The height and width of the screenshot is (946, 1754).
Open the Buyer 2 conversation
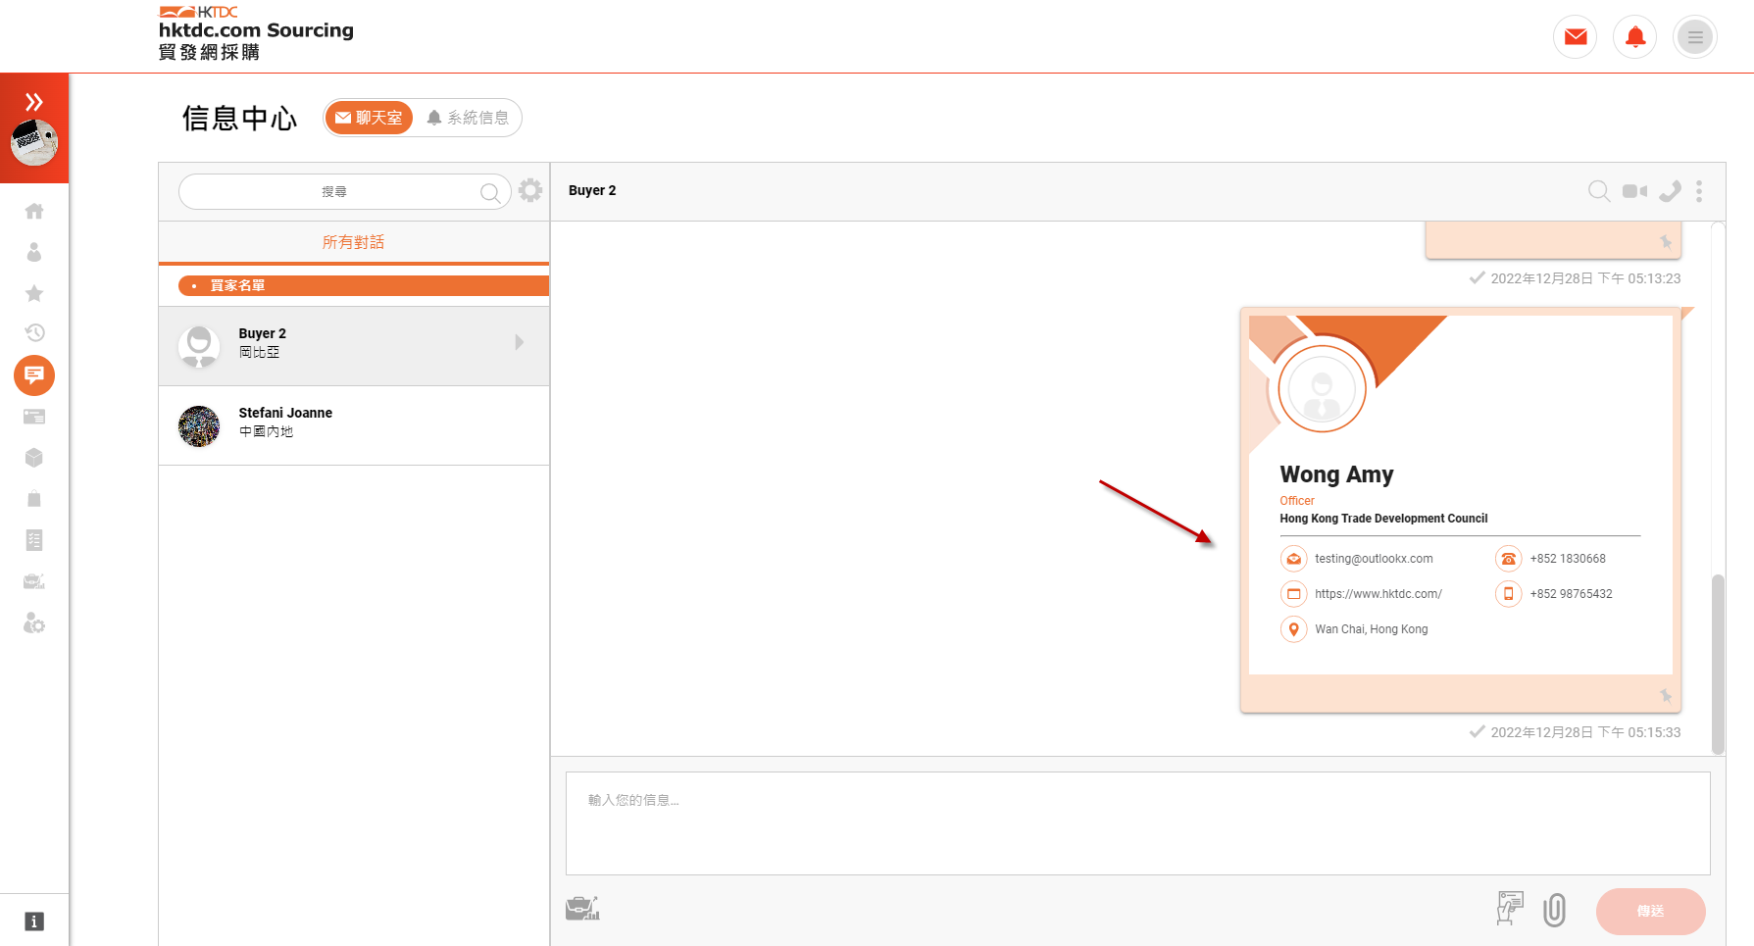point(354,346)
